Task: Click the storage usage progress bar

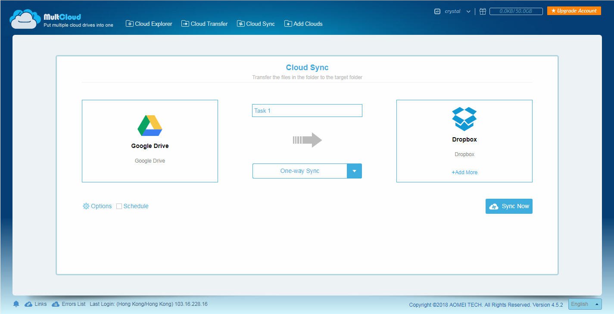Action: (x=516, y=12)
